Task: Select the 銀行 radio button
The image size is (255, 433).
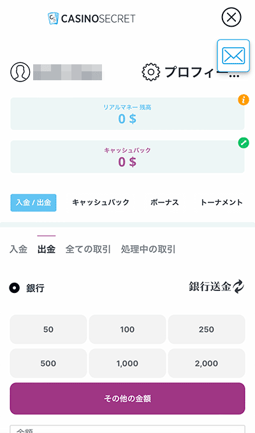Action: coord(15,288)
